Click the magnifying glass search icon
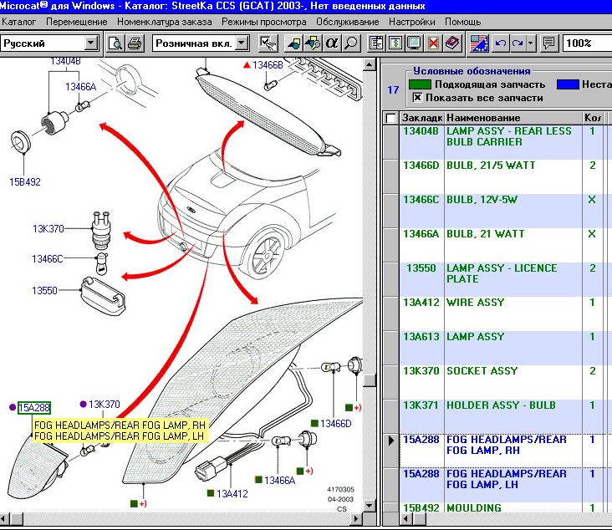This screenshot has height=530, width=612. (350, 43)
